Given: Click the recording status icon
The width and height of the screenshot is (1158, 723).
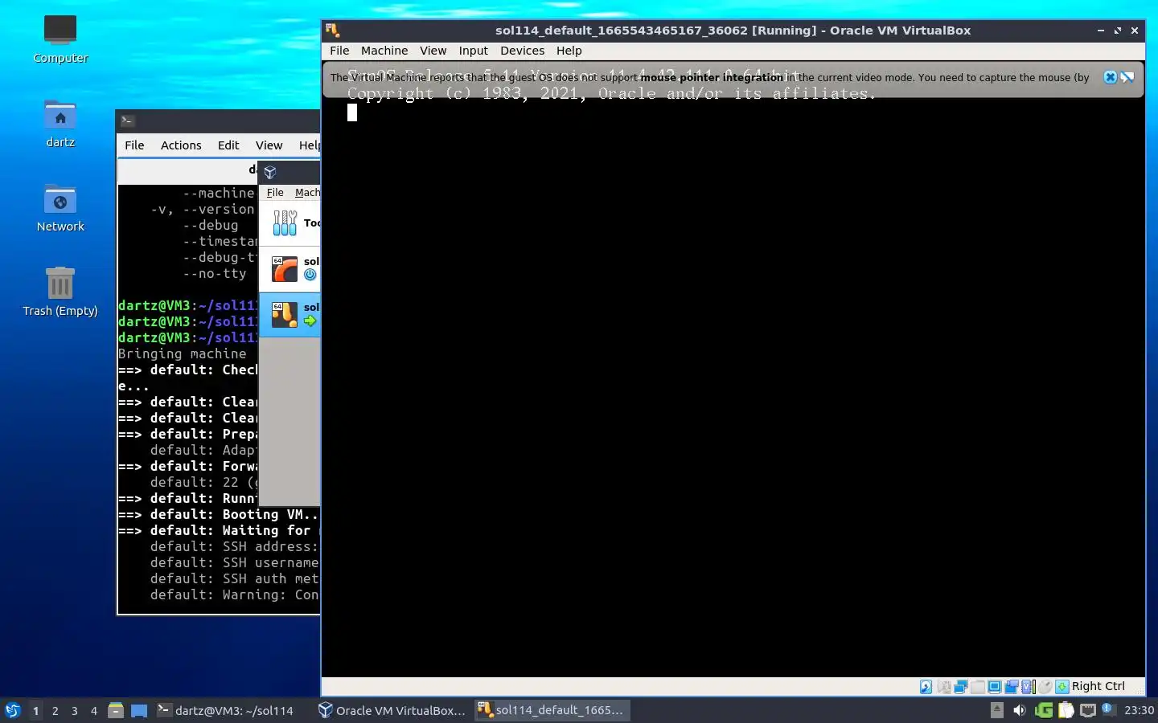Looking at the screenshot, I should coord(1012,687).
